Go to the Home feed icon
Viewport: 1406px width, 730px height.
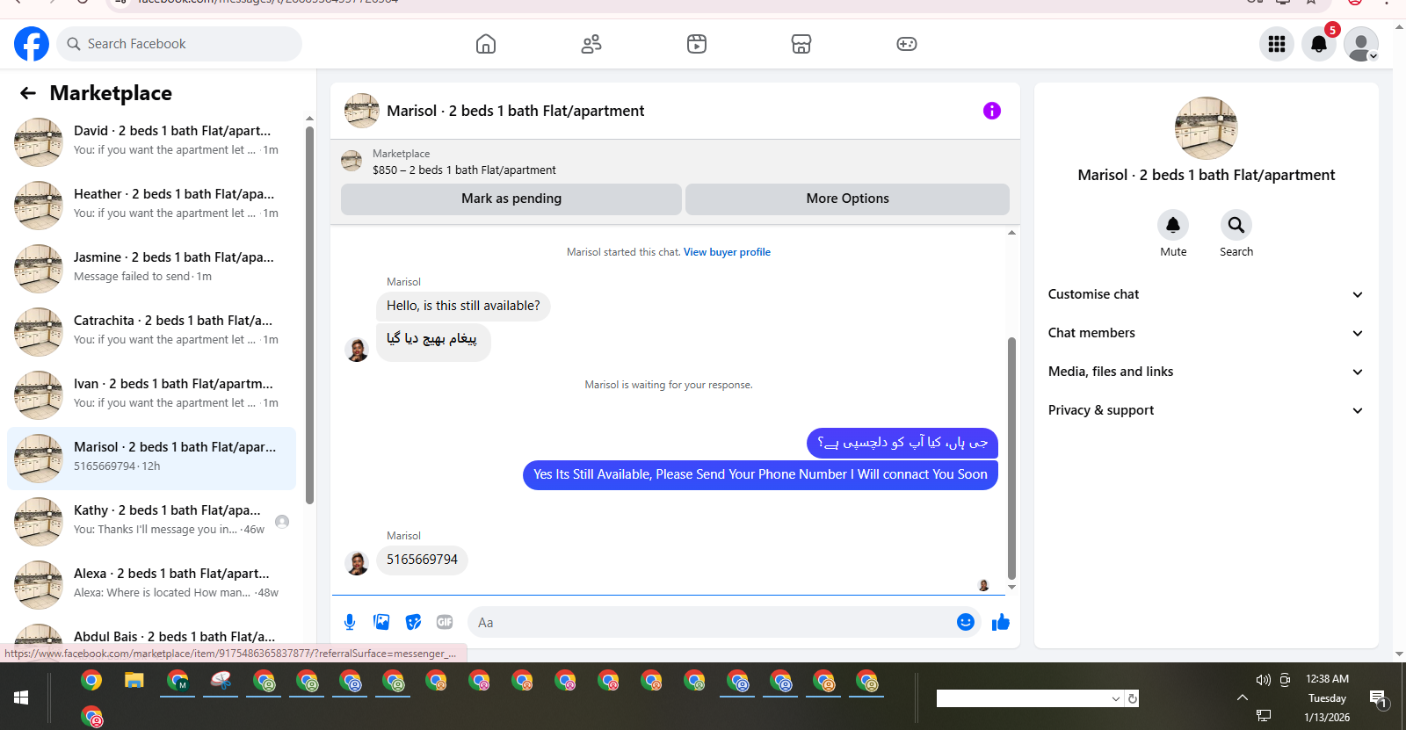486,44
